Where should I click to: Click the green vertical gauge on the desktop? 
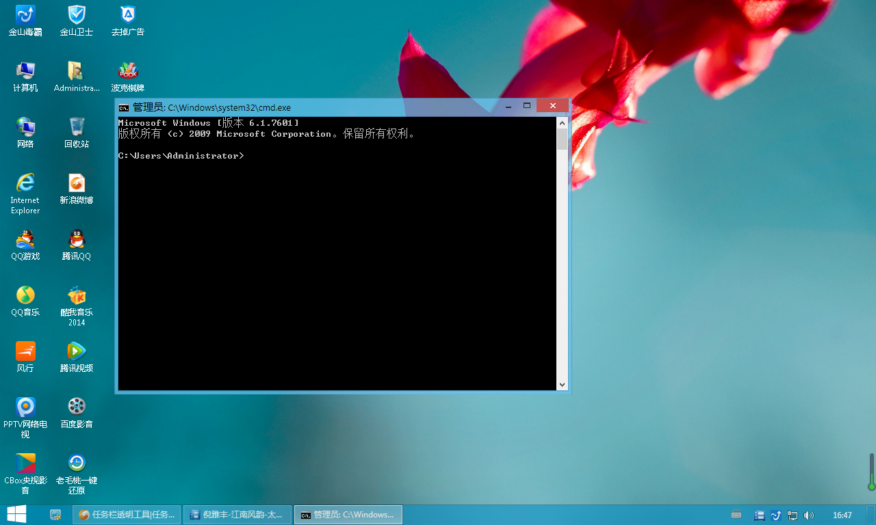[x=872, y=472]
